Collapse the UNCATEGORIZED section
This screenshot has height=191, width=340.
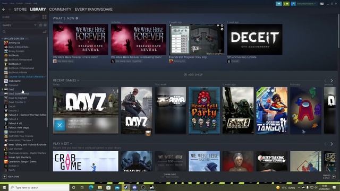point(14,39)
